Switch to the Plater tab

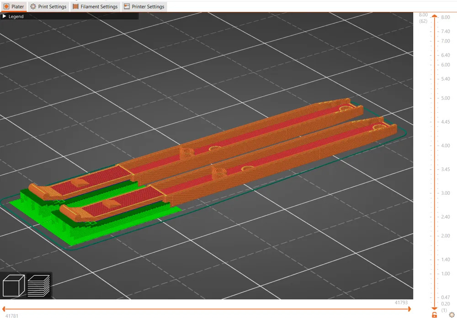pyautogui.click(x=14, y=6)
